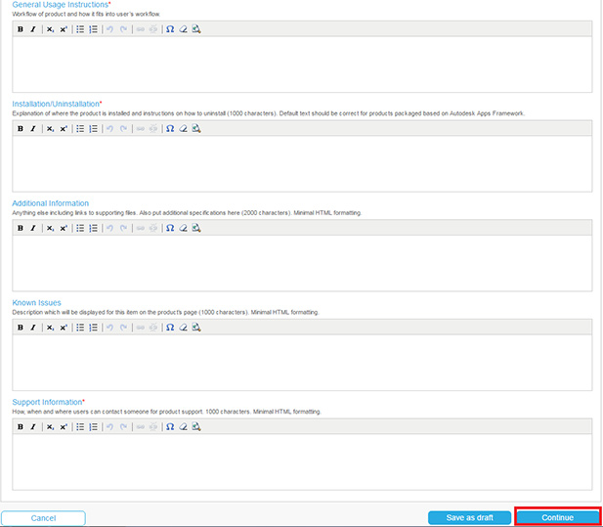
Task: Click Italic in the Installation/Uninstallation toolbar
Action: point(33,128)
